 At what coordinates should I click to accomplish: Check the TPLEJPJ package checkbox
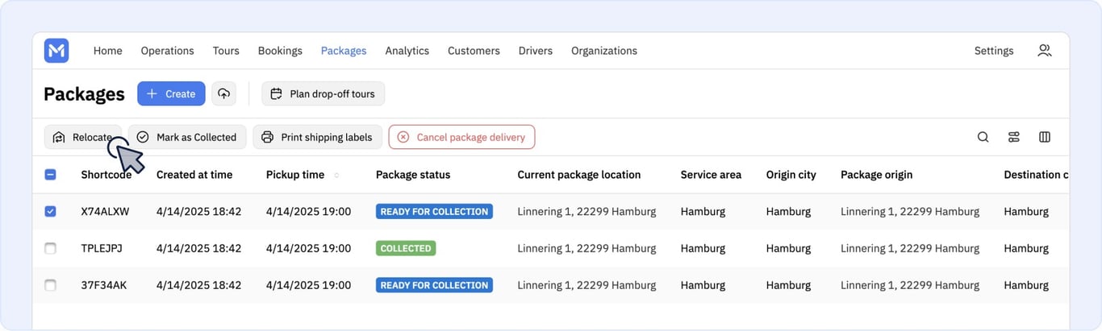coord(50,248)
